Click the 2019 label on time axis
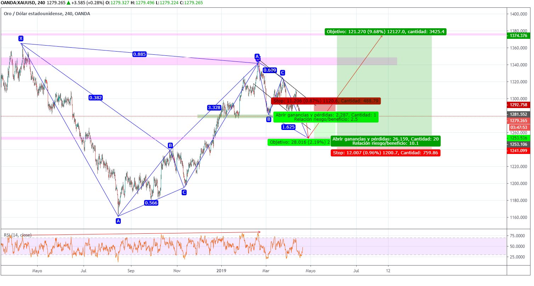This screenshot has height=286, width=534. coord(221,270)
